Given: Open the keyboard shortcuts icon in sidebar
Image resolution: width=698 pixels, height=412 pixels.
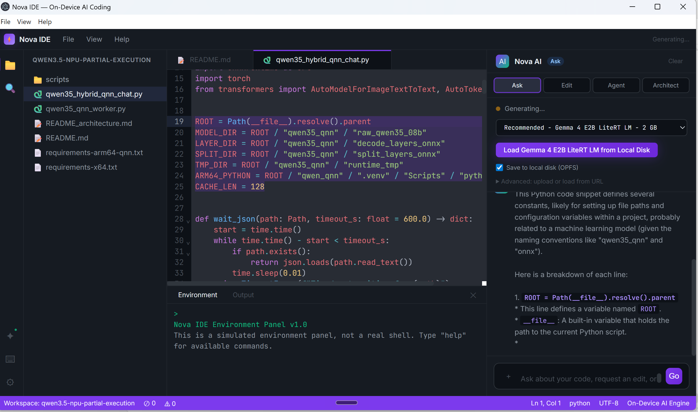Looking at the screenshot, I should pyautogui.click(x=10, y=359).
